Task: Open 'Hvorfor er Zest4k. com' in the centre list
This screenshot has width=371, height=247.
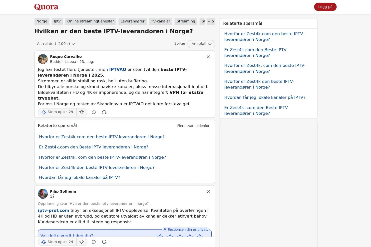Action: [102, 157]
